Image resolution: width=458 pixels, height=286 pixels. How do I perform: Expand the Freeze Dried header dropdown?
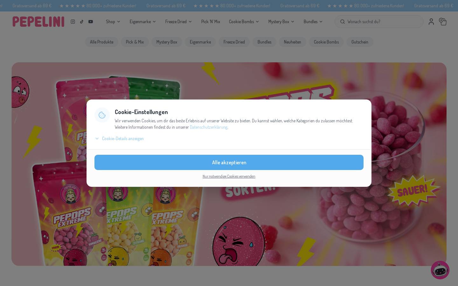(x=179, y=22)
